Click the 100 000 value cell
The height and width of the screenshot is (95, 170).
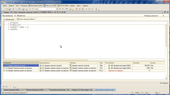tap(141, 65)
